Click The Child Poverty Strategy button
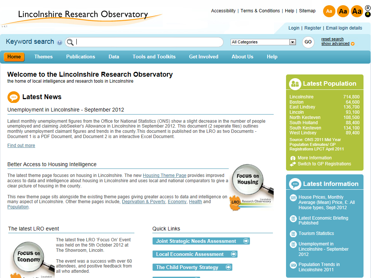The image size is (371, 278). (192, 267)
